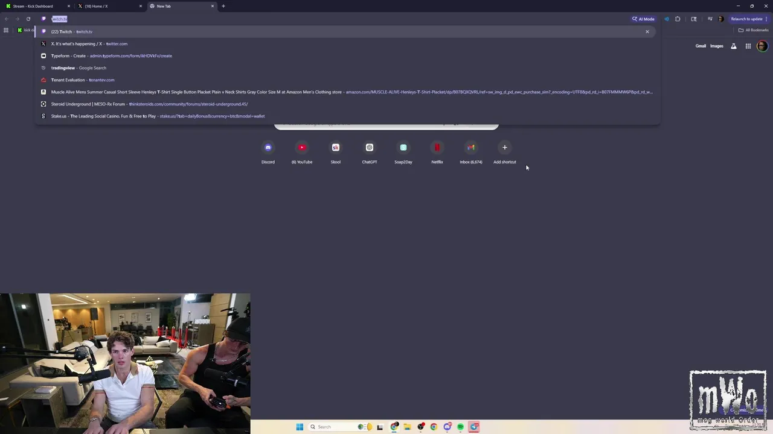
Task: Click the AI Mode button
Action: pos(643,19)
